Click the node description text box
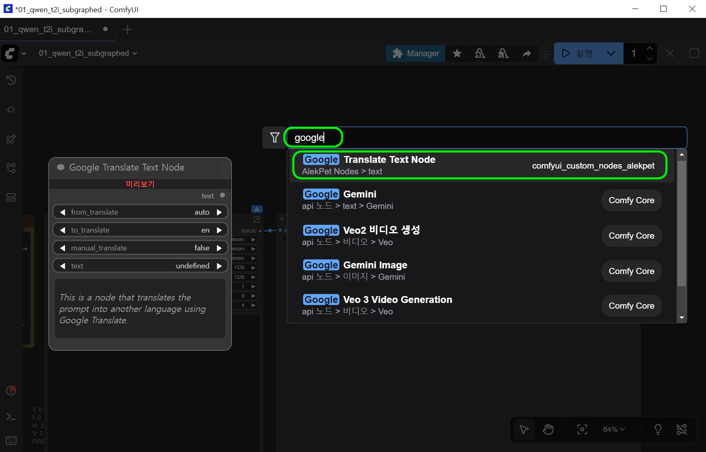This screenshot has height=452, width=706. (140, 308)
